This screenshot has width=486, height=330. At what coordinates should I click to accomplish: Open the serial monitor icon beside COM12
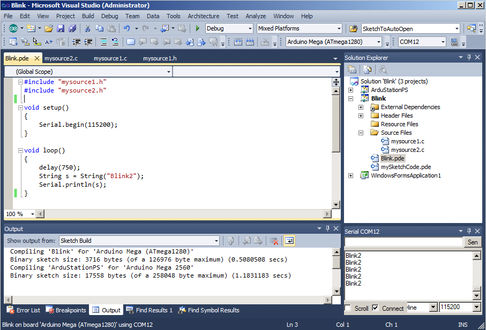[x=454, y=42]
